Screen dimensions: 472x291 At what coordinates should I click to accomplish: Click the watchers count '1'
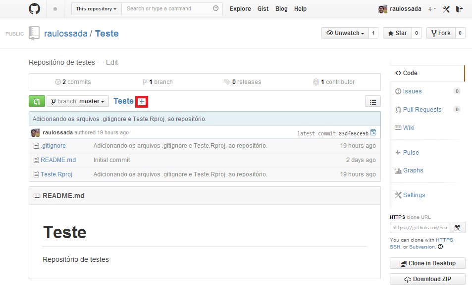(373, 33)
